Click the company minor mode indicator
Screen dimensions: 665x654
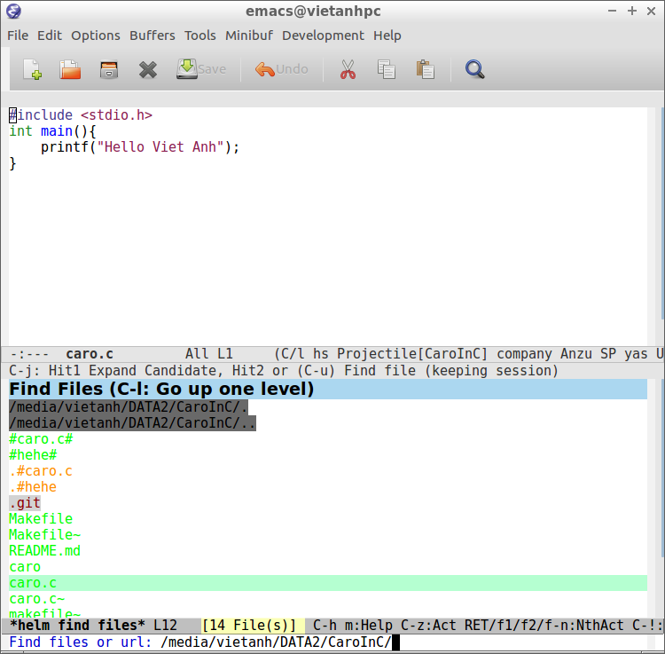click(x=524, y=354)
